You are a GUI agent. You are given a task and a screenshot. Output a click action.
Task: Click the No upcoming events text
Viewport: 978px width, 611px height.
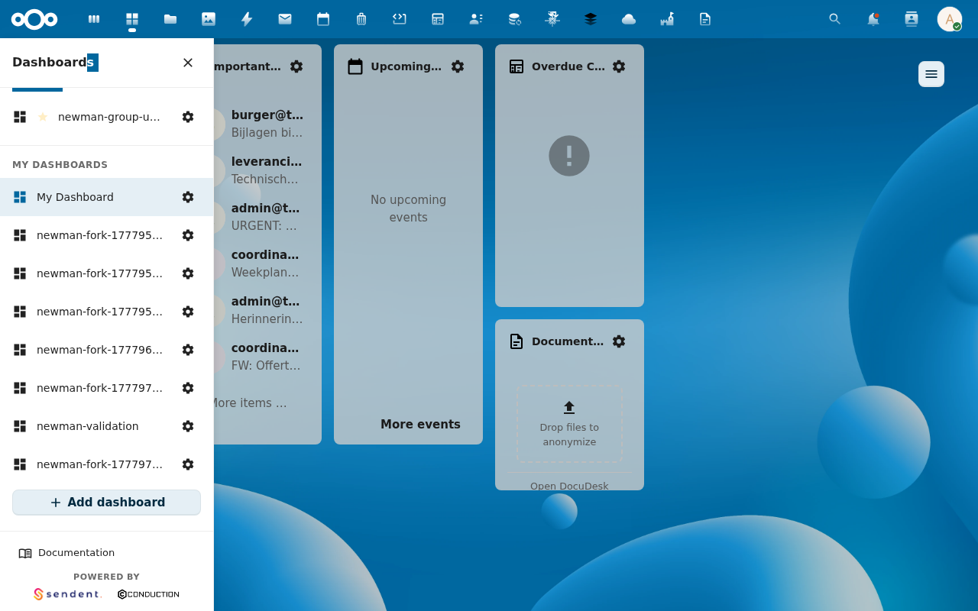[x=408, y=209]
